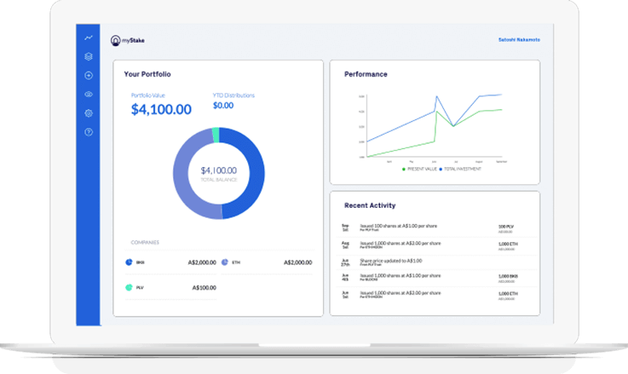Toggle Present Value series in chart legend
The width and height of the screenshot is (628, 374).
point(422,170)
